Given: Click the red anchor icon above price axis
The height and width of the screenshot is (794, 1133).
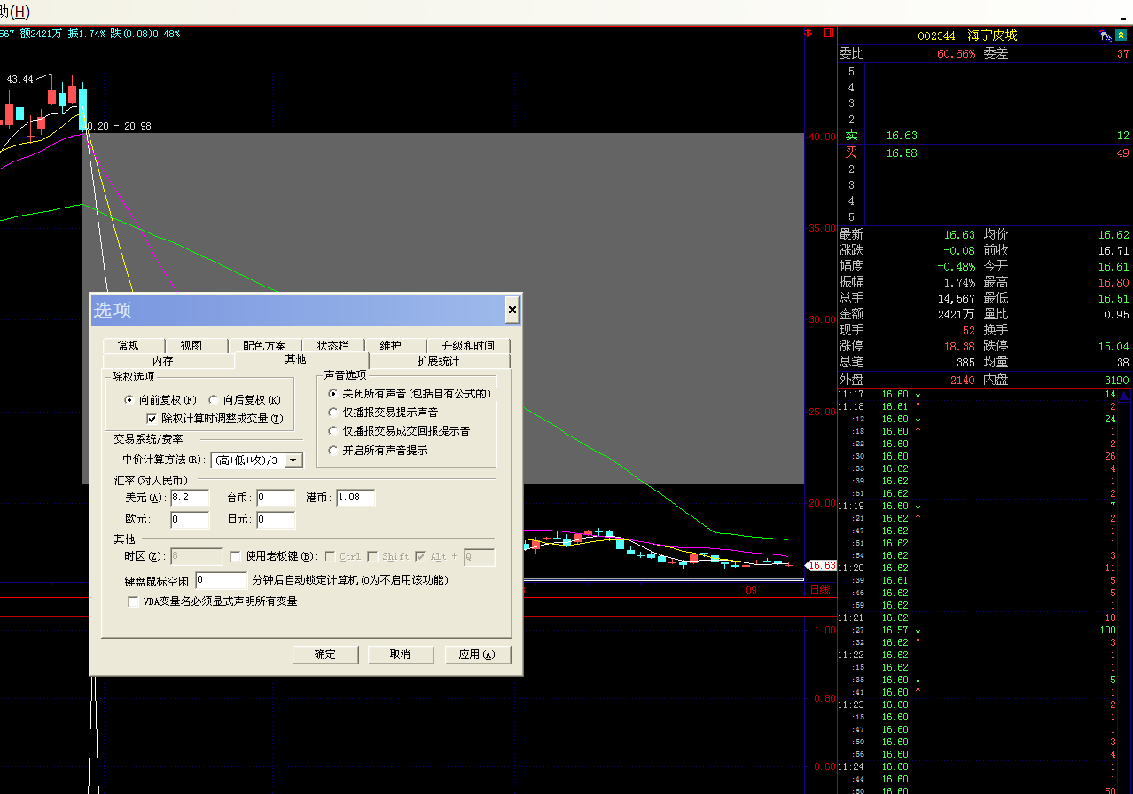Looking at the screenshot, I should (809, 34).
